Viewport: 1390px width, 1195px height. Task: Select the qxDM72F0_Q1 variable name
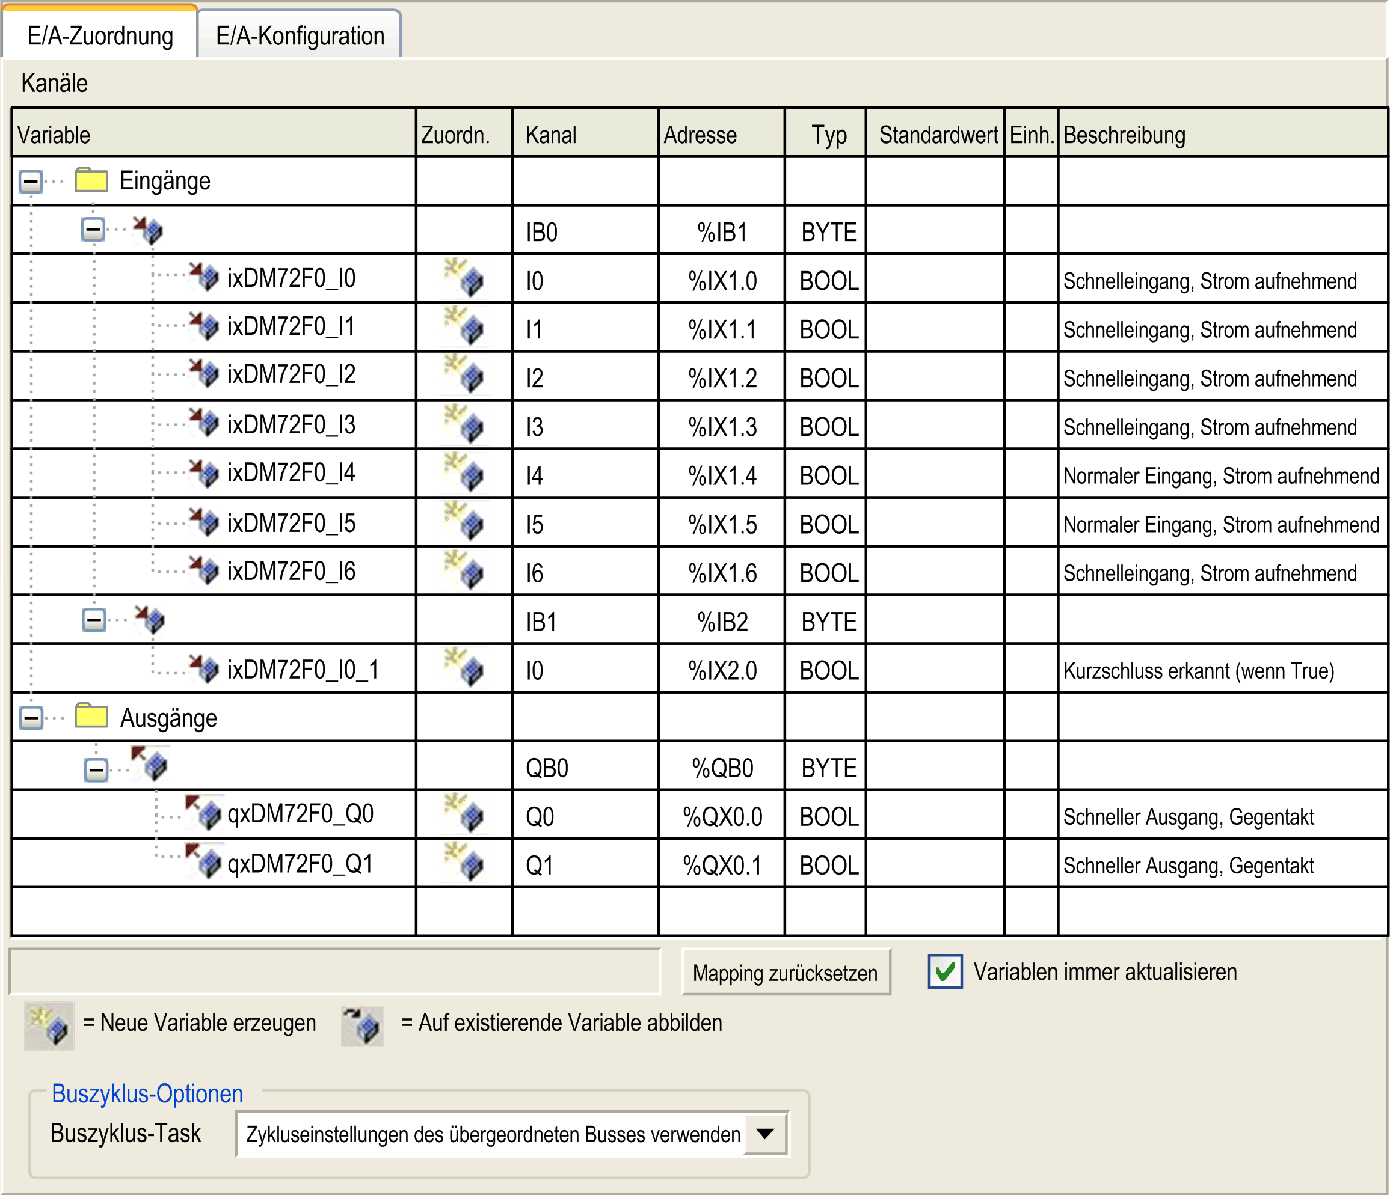pyautogui.click(x=300, y=864)
